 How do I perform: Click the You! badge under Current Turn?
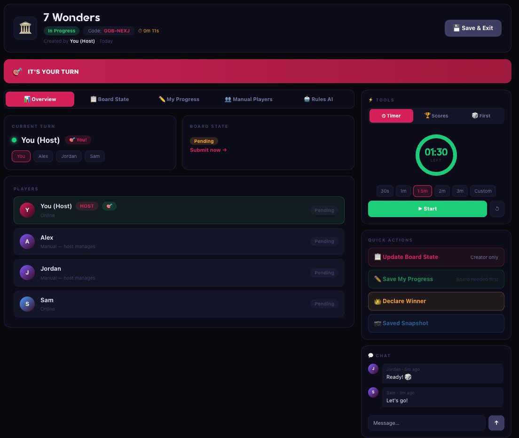[x=78, y=140]
